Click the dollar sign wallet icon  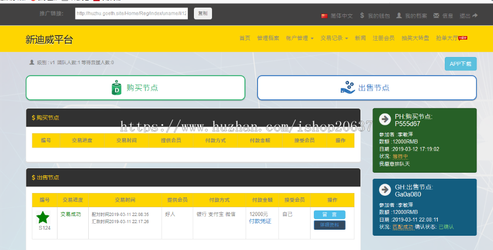click(x=362, y=15)
